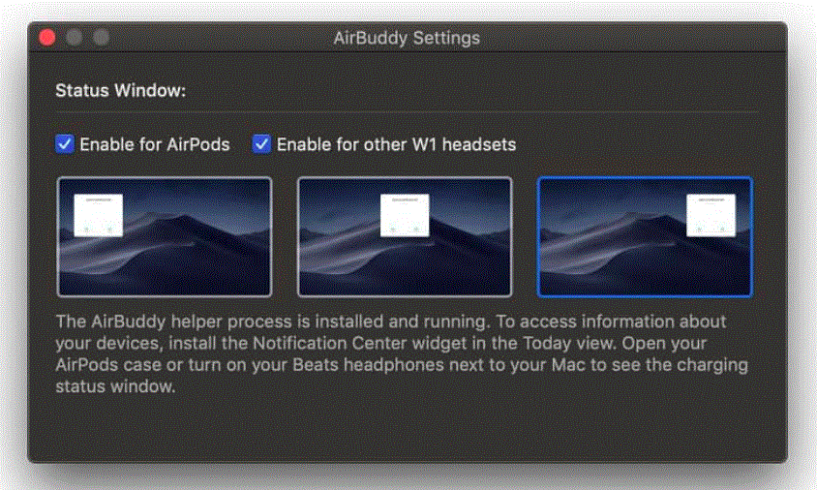
Task: Uncheck the Enable for AirPods checkbox
Action: point(65,144)
